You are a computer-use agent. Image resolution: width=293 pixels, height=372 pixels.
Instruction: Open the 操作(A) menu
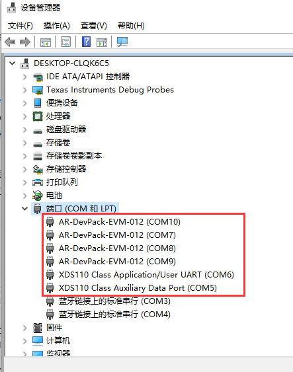pyautogui.click(x=57, y=26)
